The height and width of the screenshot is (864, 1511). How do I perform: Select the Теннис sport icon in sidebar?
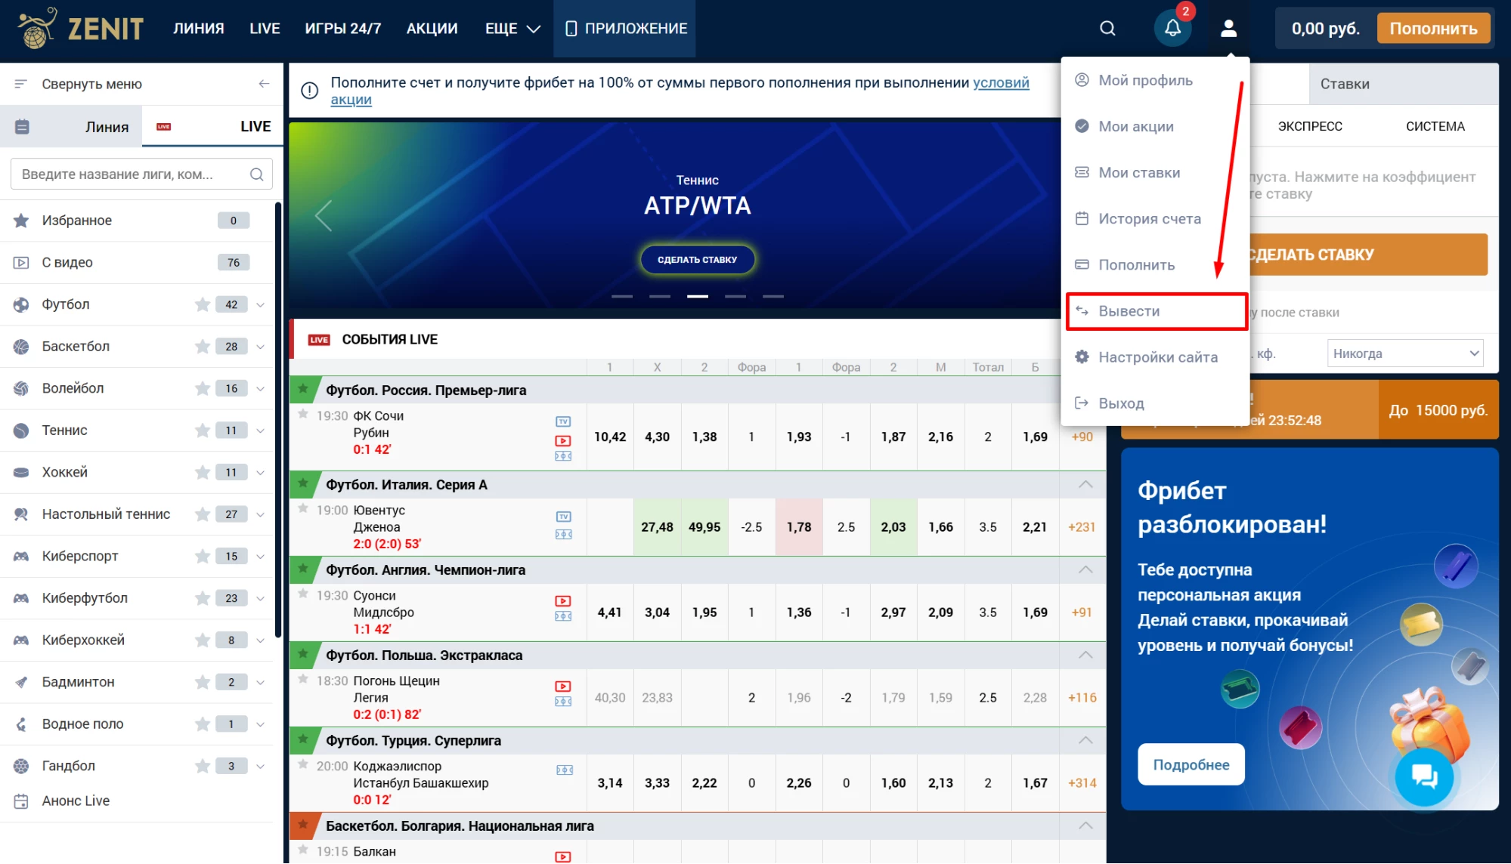coord(20,430)
